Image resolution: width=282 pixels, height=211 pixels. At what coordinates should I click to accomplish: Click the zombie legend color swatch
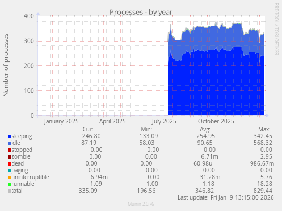point(10,157)
